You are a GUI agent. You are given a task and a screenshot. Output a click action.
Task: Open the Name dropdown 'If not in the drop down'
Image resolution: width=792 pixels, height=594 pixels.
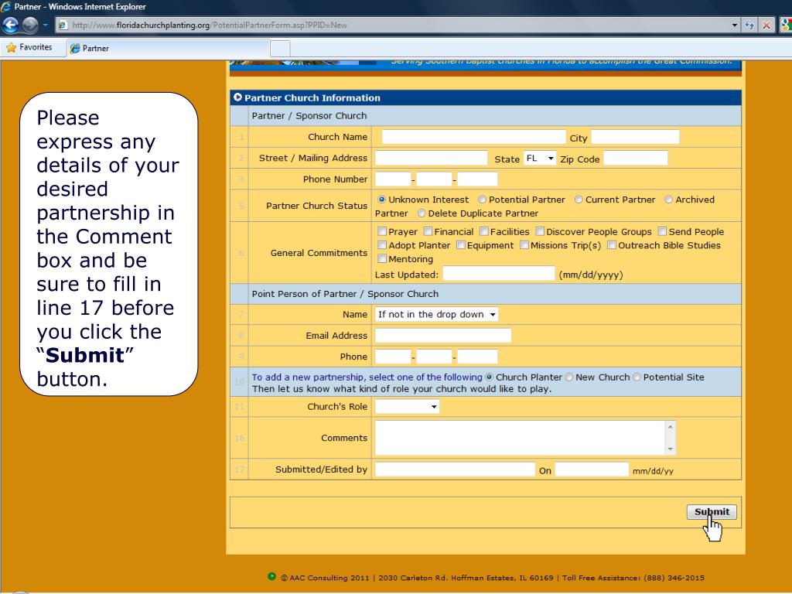437,314
